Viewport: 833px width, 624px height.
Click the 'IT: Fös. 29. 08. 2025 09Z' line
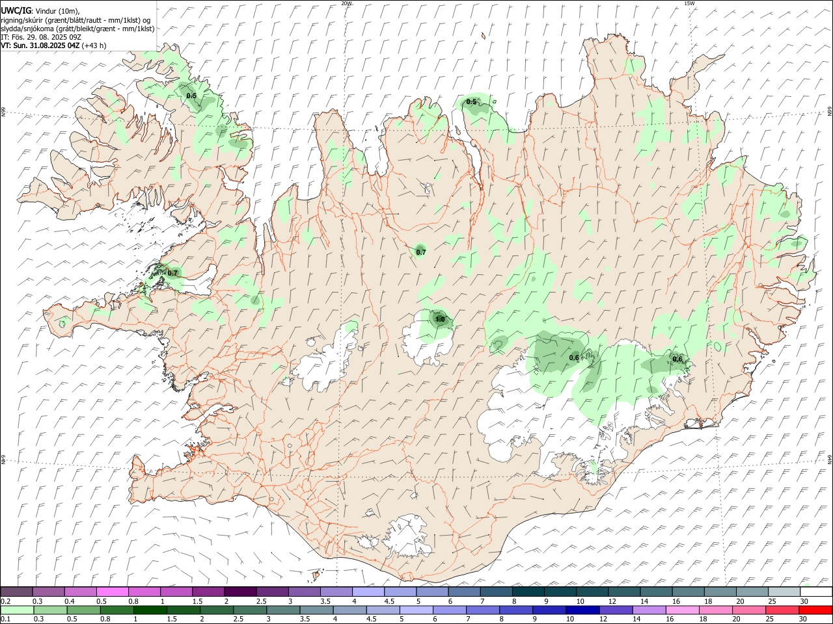point(41,37)
